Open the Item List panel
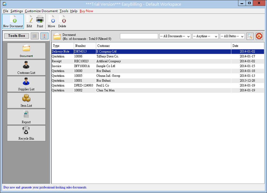 (x=26, y=100)
